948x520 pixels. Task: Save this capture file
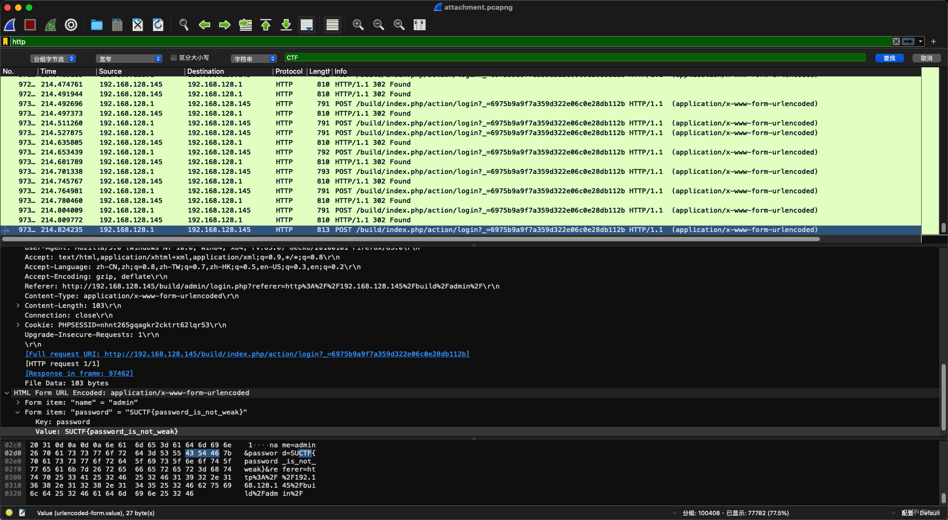coord(117,25)
